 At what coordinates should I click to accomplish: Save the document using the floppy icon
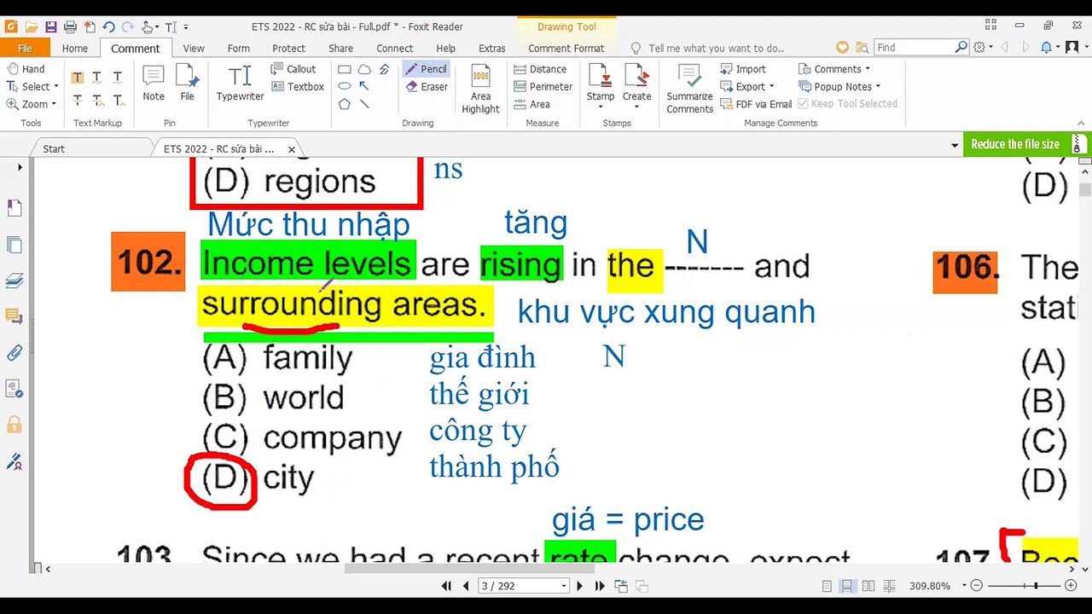pyautogui.click(x=51, y=27)
